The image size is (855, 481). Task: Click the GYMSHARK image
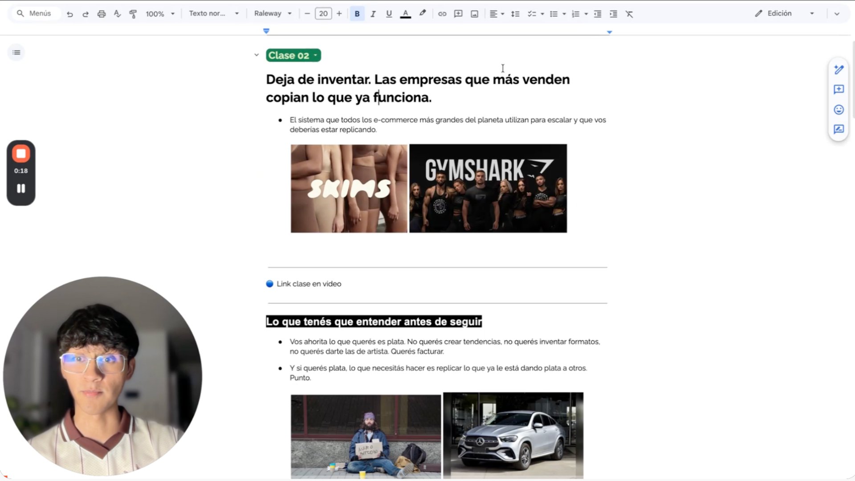(x=488, y=188)
